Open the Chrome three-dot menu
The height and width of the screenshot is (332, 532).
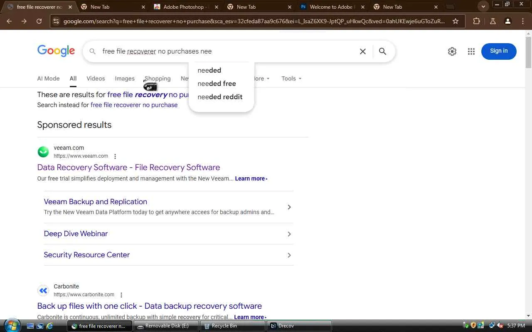[523, 21]
